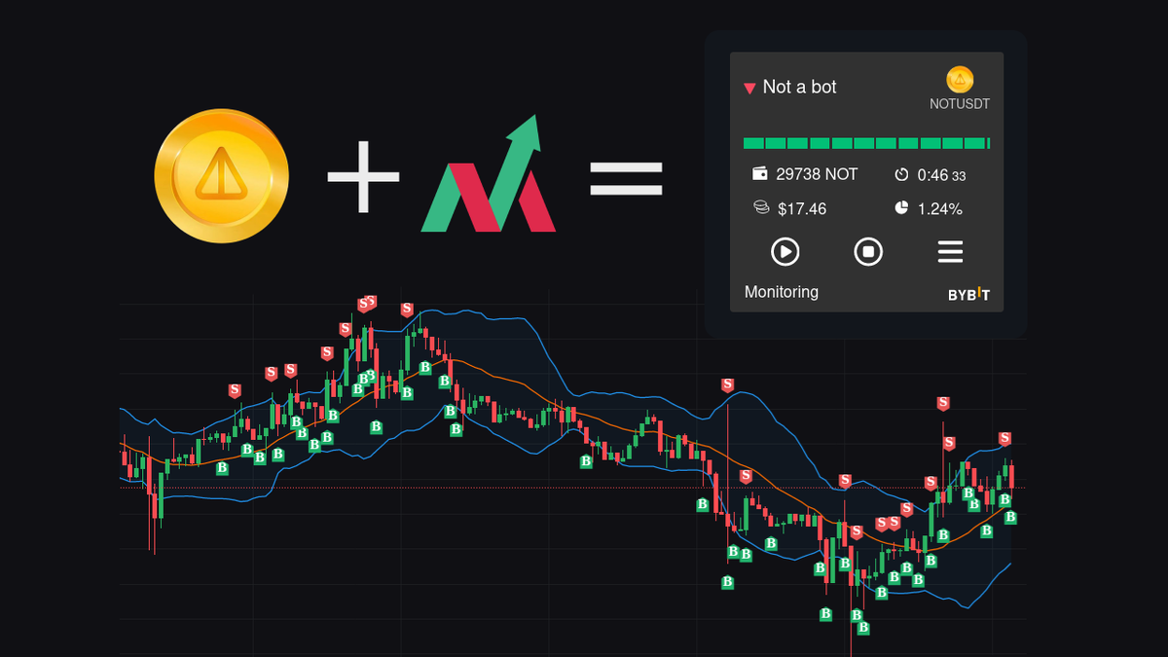Image resolution: width=1168 pixels, height=657 pixels.
Task: Click the timer icon next to 0:46
Action: 900,175
